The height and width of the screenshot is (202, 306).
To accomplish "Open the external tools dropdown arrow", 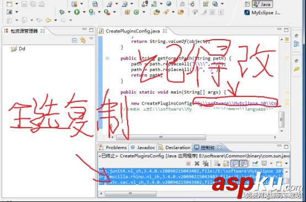I will pos(114,12).
